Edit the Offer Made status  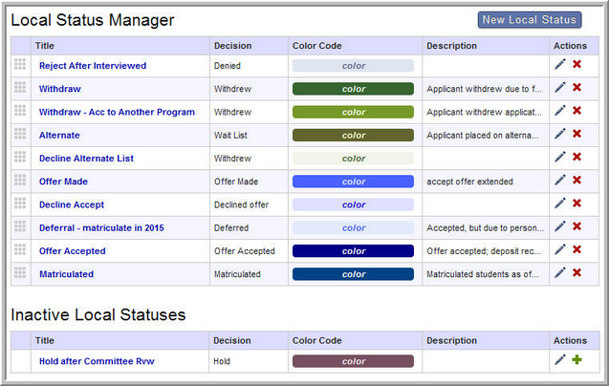point(560,181)
